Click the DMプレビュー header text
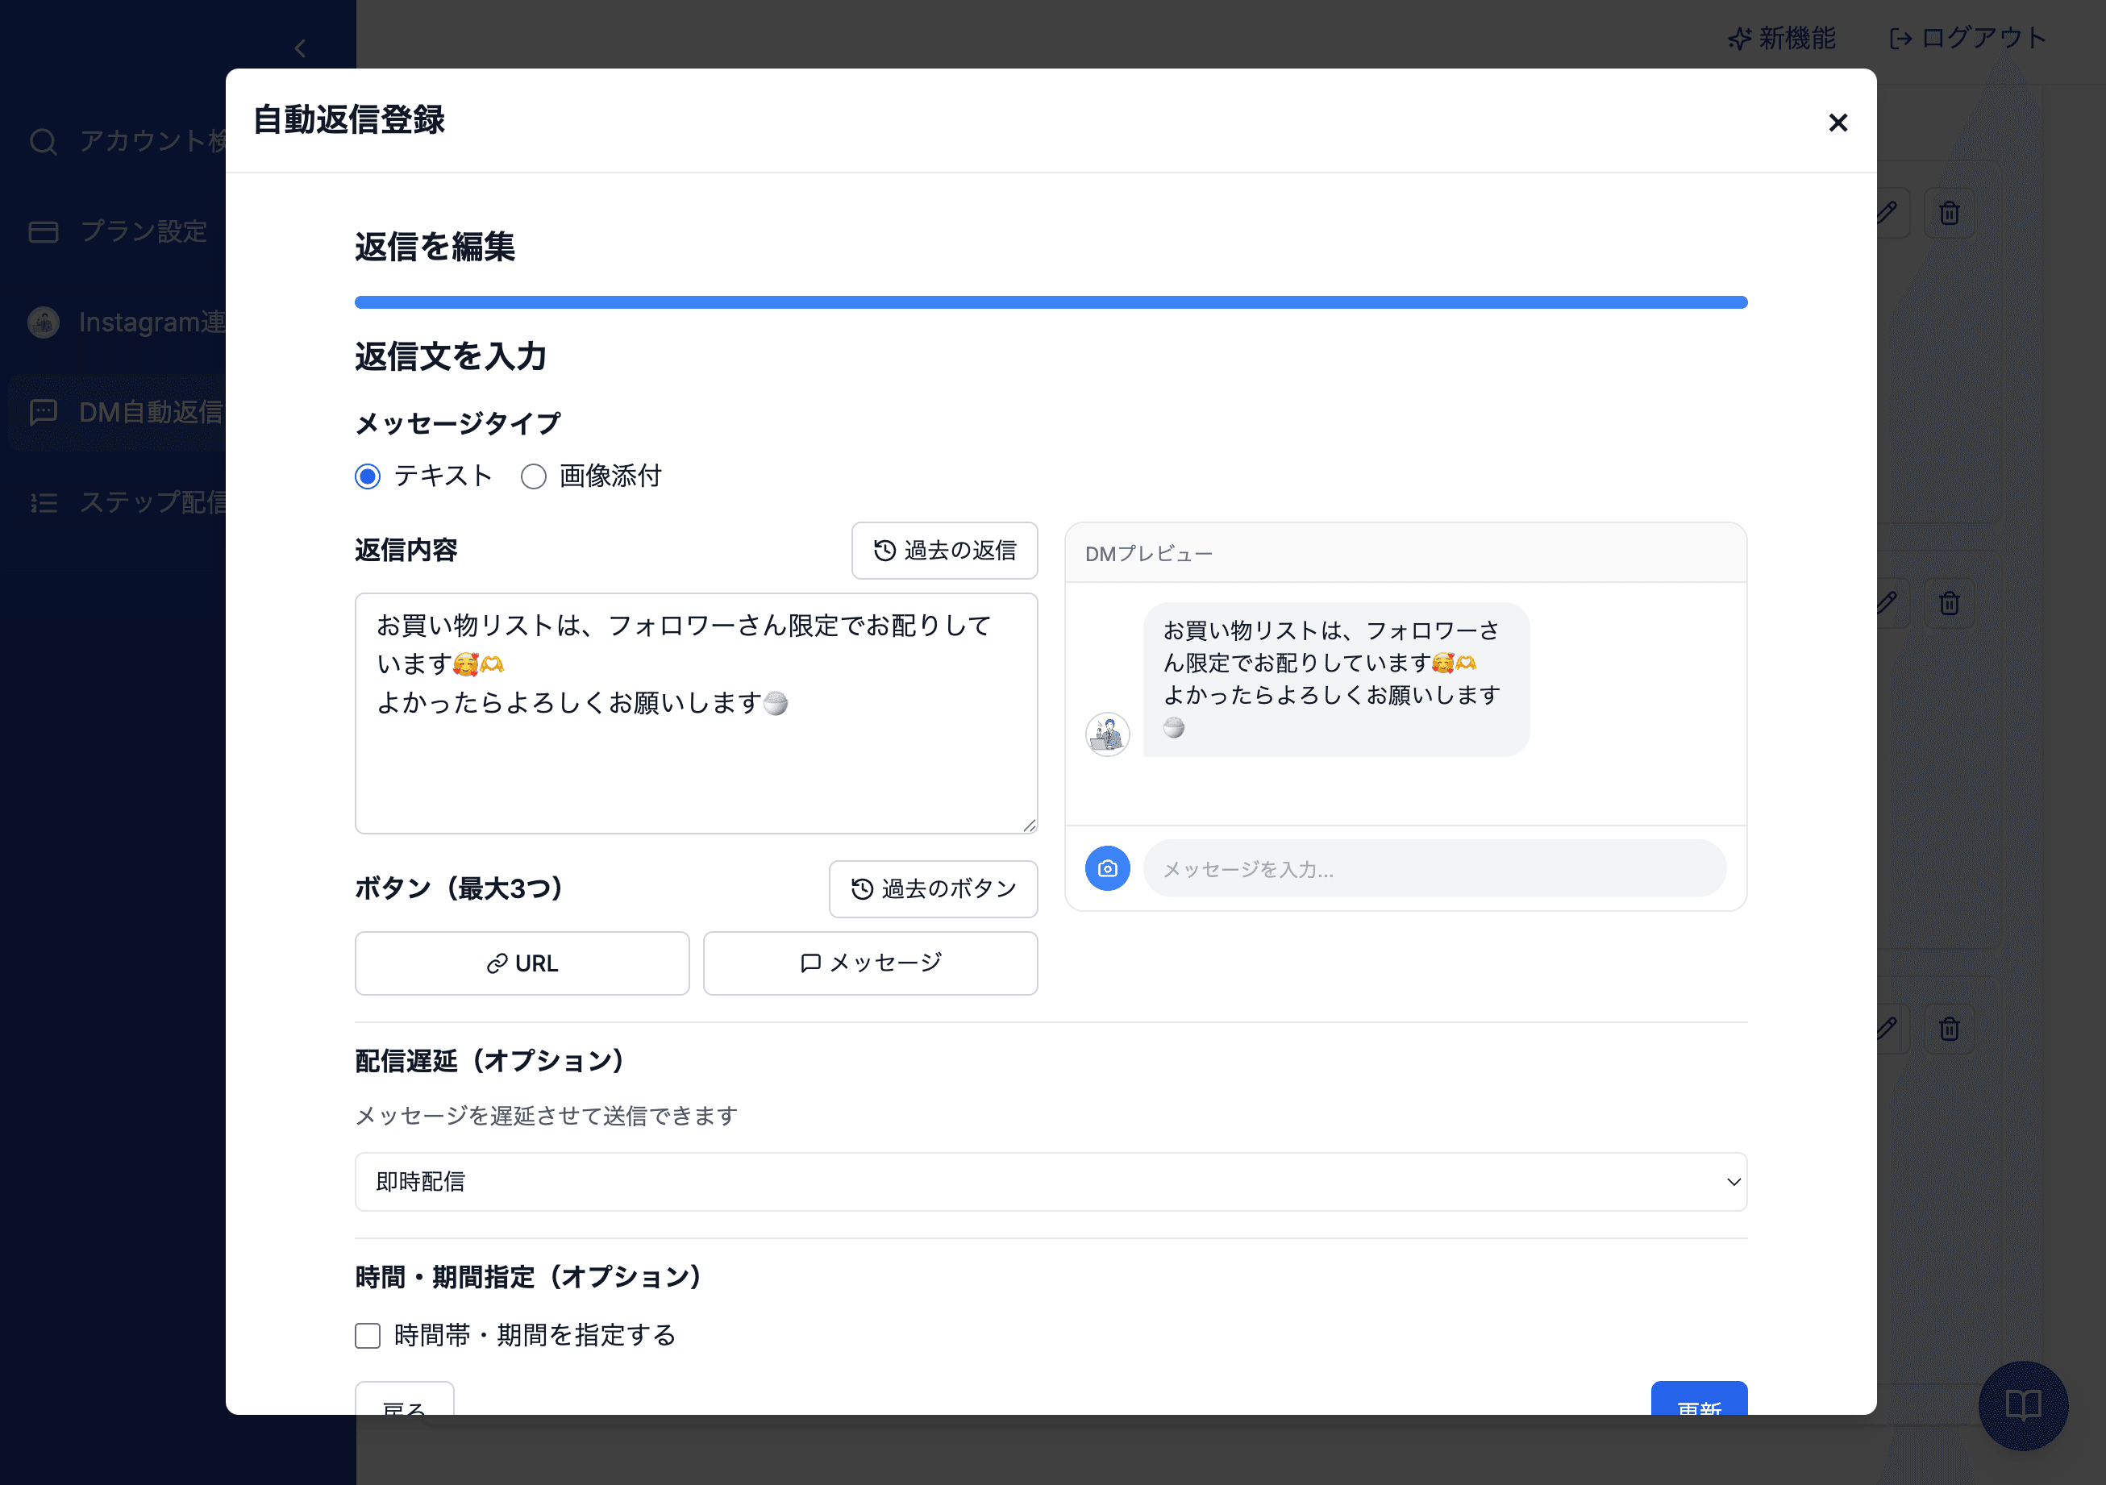The width and height of the screenshot is (2106, 1485). (x=1148, y=554)
